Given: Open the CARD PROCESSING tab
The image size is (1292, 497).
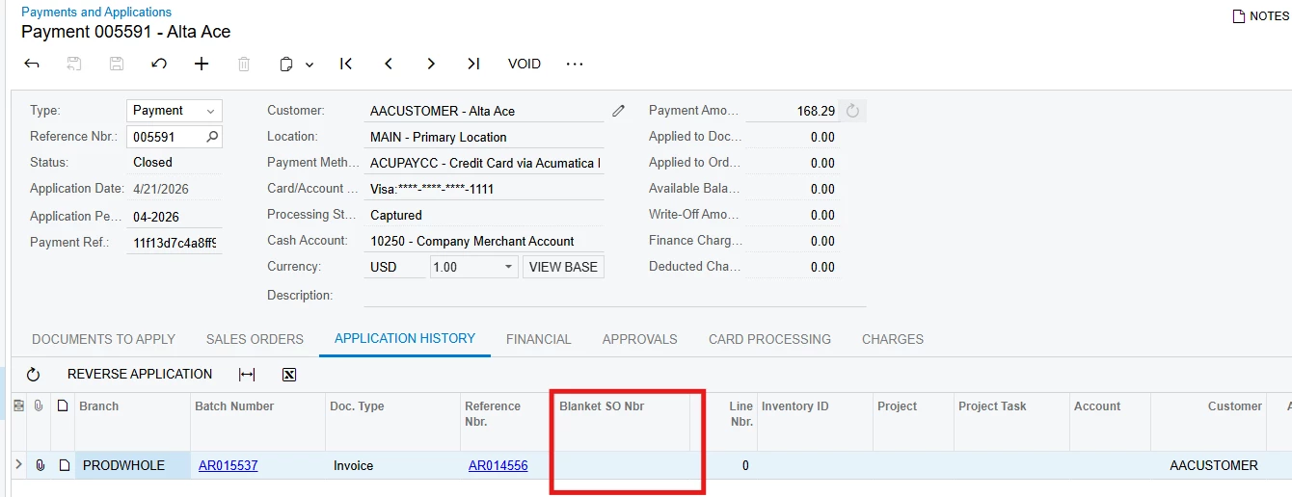Looking at the screenshot, I should [x=769, y=339].
